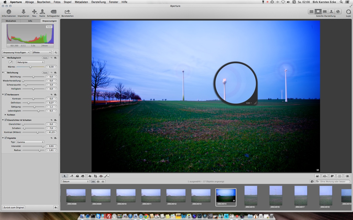
Task: Open the Faces view icon
Action: tap(331, 12)
